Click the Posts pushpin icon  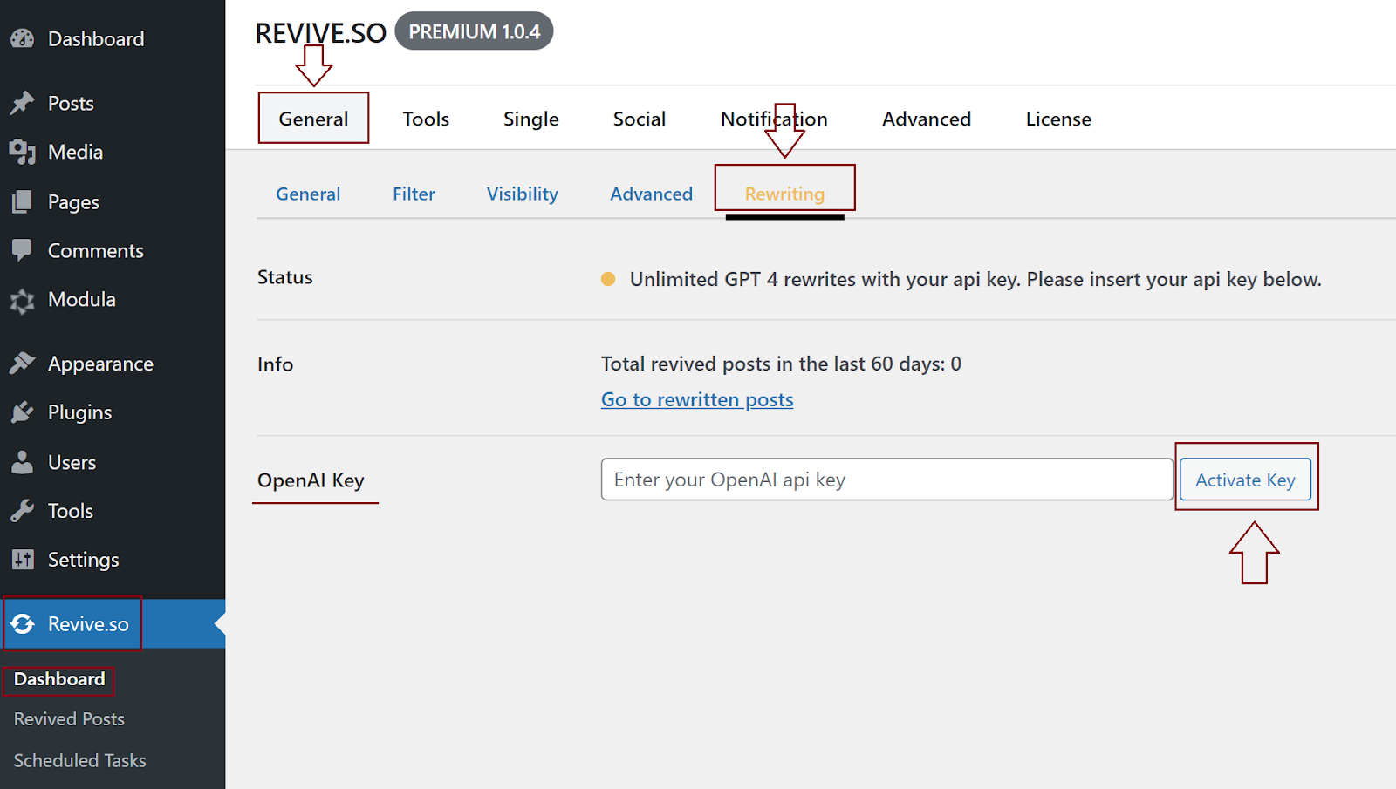pos(23,104)
